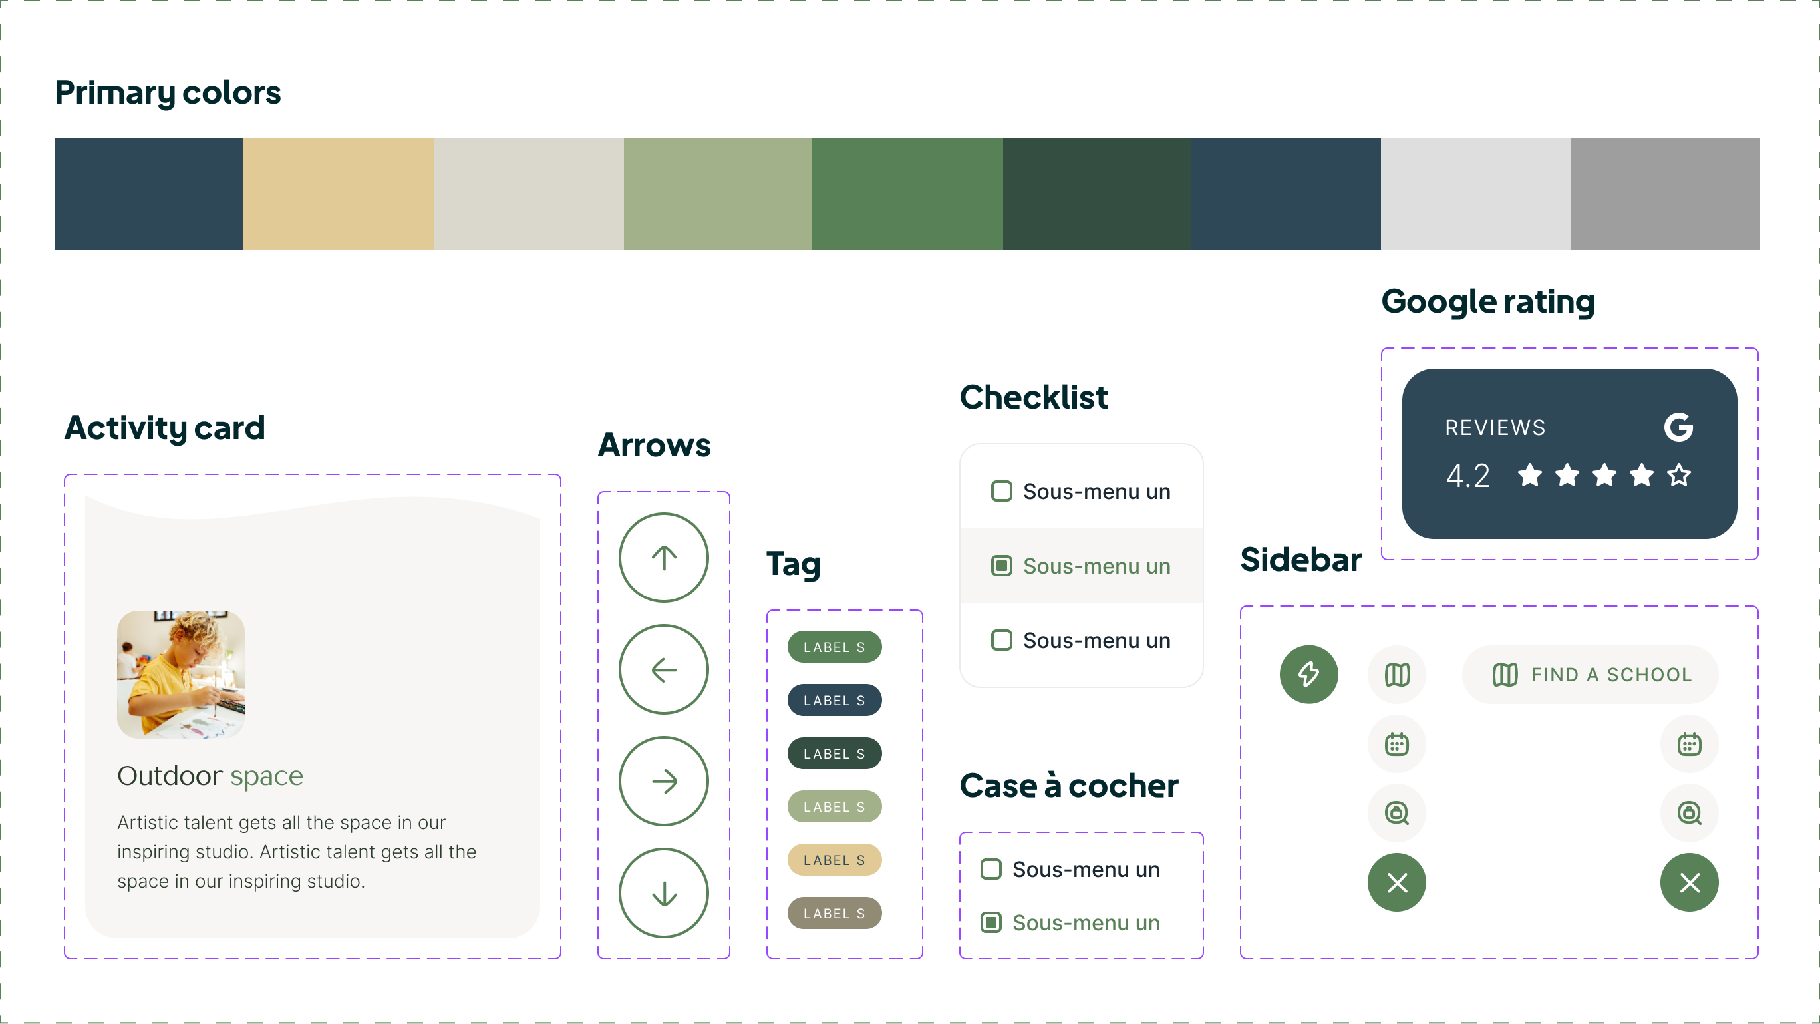Screen dimensions: 1820x1024
Task: Open the Outdoor space card title
Action: pos(210,776)
